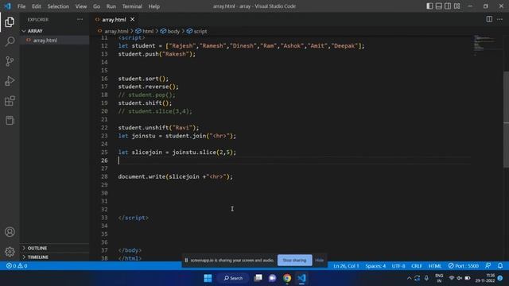Open editor more actions ellipsis

pyautogui.click(x=499, y=19)
